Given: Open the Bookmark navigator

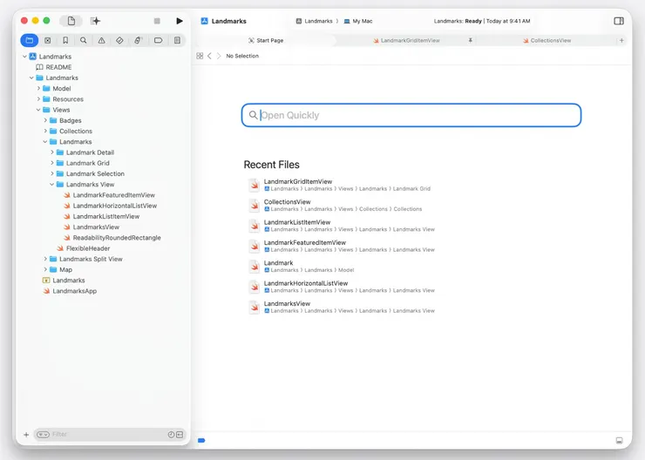Looking at the screenshot, I should (65, 40).
